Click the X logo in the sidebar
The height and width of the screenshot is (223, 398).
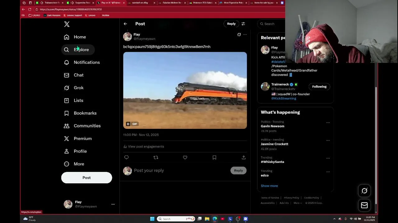(x=67, y=24)
